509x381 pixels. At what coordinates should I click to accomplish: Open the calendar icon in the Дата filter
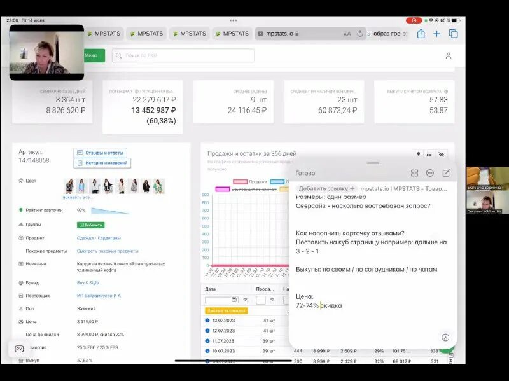(234, 300)
